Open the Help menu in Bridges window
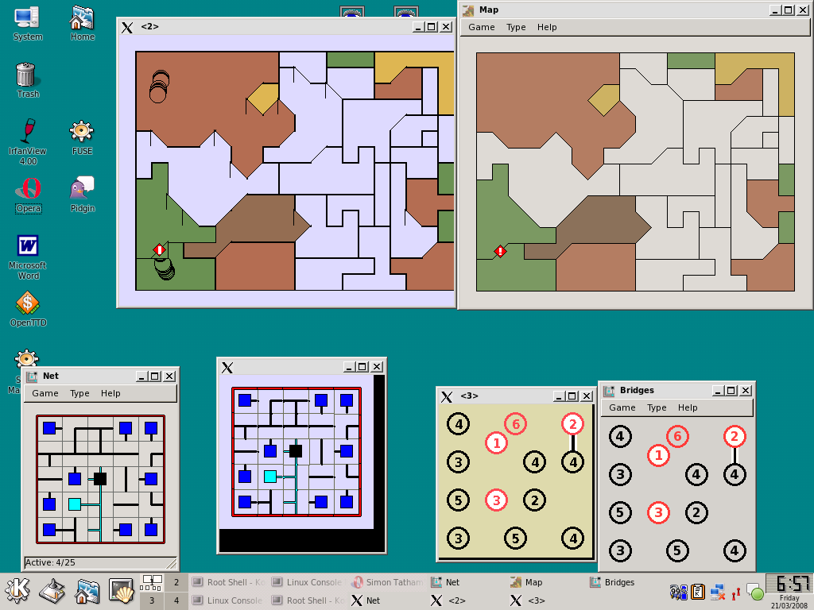This screenshot has width=814, height=610. (x=688, y=407)
